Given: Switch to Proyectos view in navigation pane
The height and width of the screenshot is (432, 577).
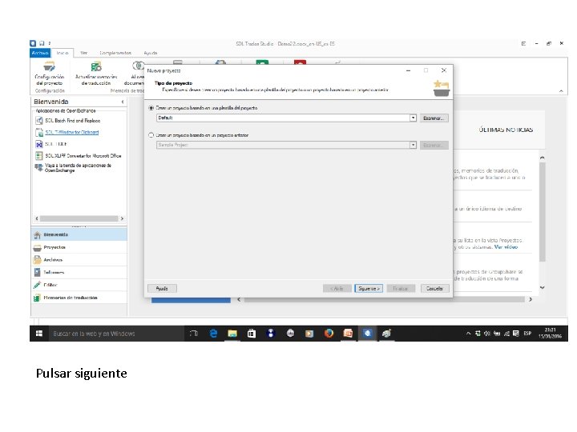Looking at the screenshot, I should tap(79, 247).
